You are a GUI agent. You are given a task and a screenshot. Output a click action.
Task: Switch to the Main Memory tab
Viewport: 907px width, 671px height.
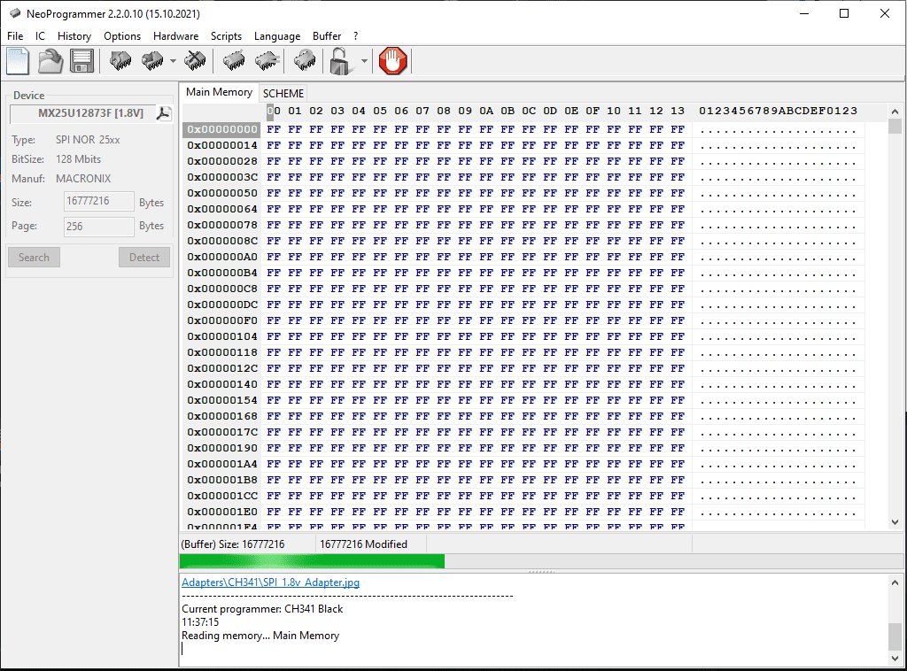[x=220, y=92]
